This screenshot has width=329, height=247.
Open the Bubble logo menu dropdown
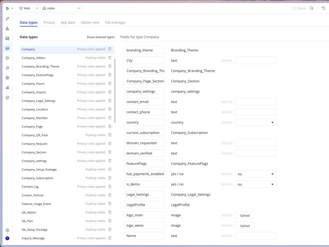(x=9, y=8)
